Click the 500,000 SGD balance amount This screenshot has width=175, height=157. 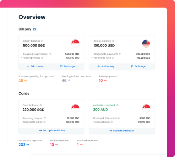[34, 46]
